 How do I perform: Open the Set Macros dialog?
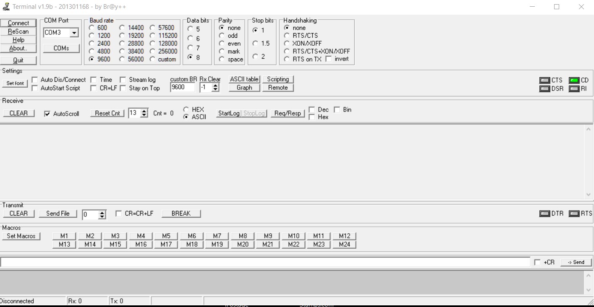coord(21,236)
